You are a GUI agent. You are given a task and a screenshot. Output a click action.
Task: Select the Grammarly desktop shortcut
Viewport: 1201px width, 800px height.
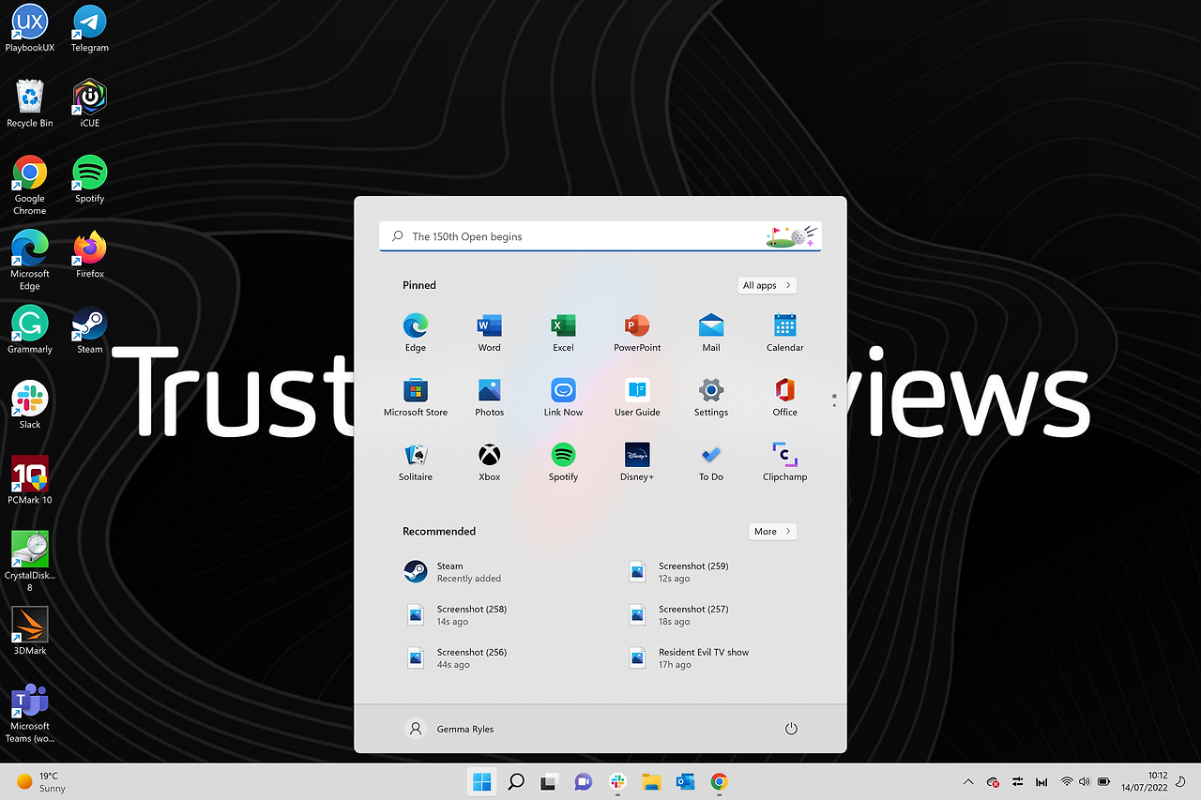[30, 329]
